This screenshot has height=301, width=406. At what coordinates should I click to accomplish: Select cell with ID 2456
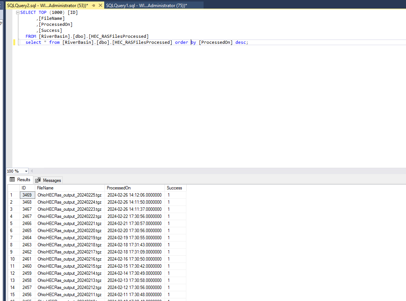(27, 295)
